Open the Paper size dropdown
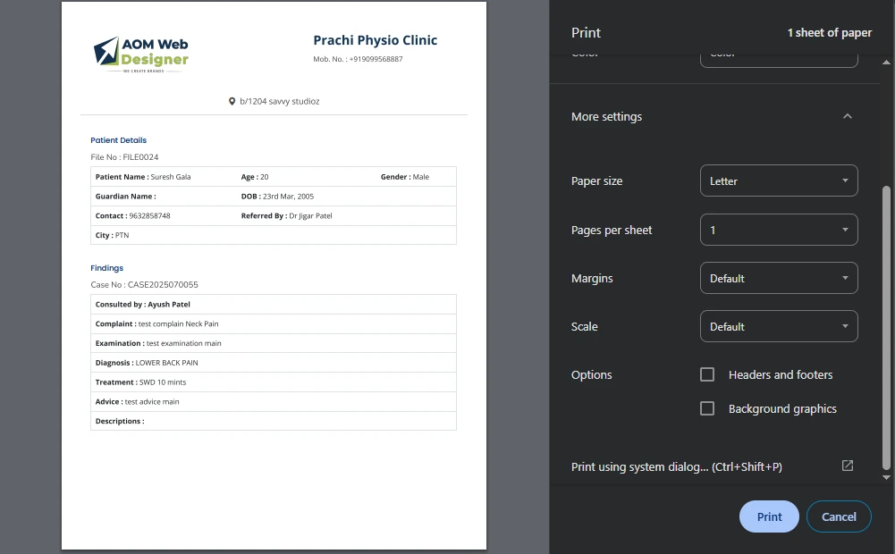 coord(778,181)
